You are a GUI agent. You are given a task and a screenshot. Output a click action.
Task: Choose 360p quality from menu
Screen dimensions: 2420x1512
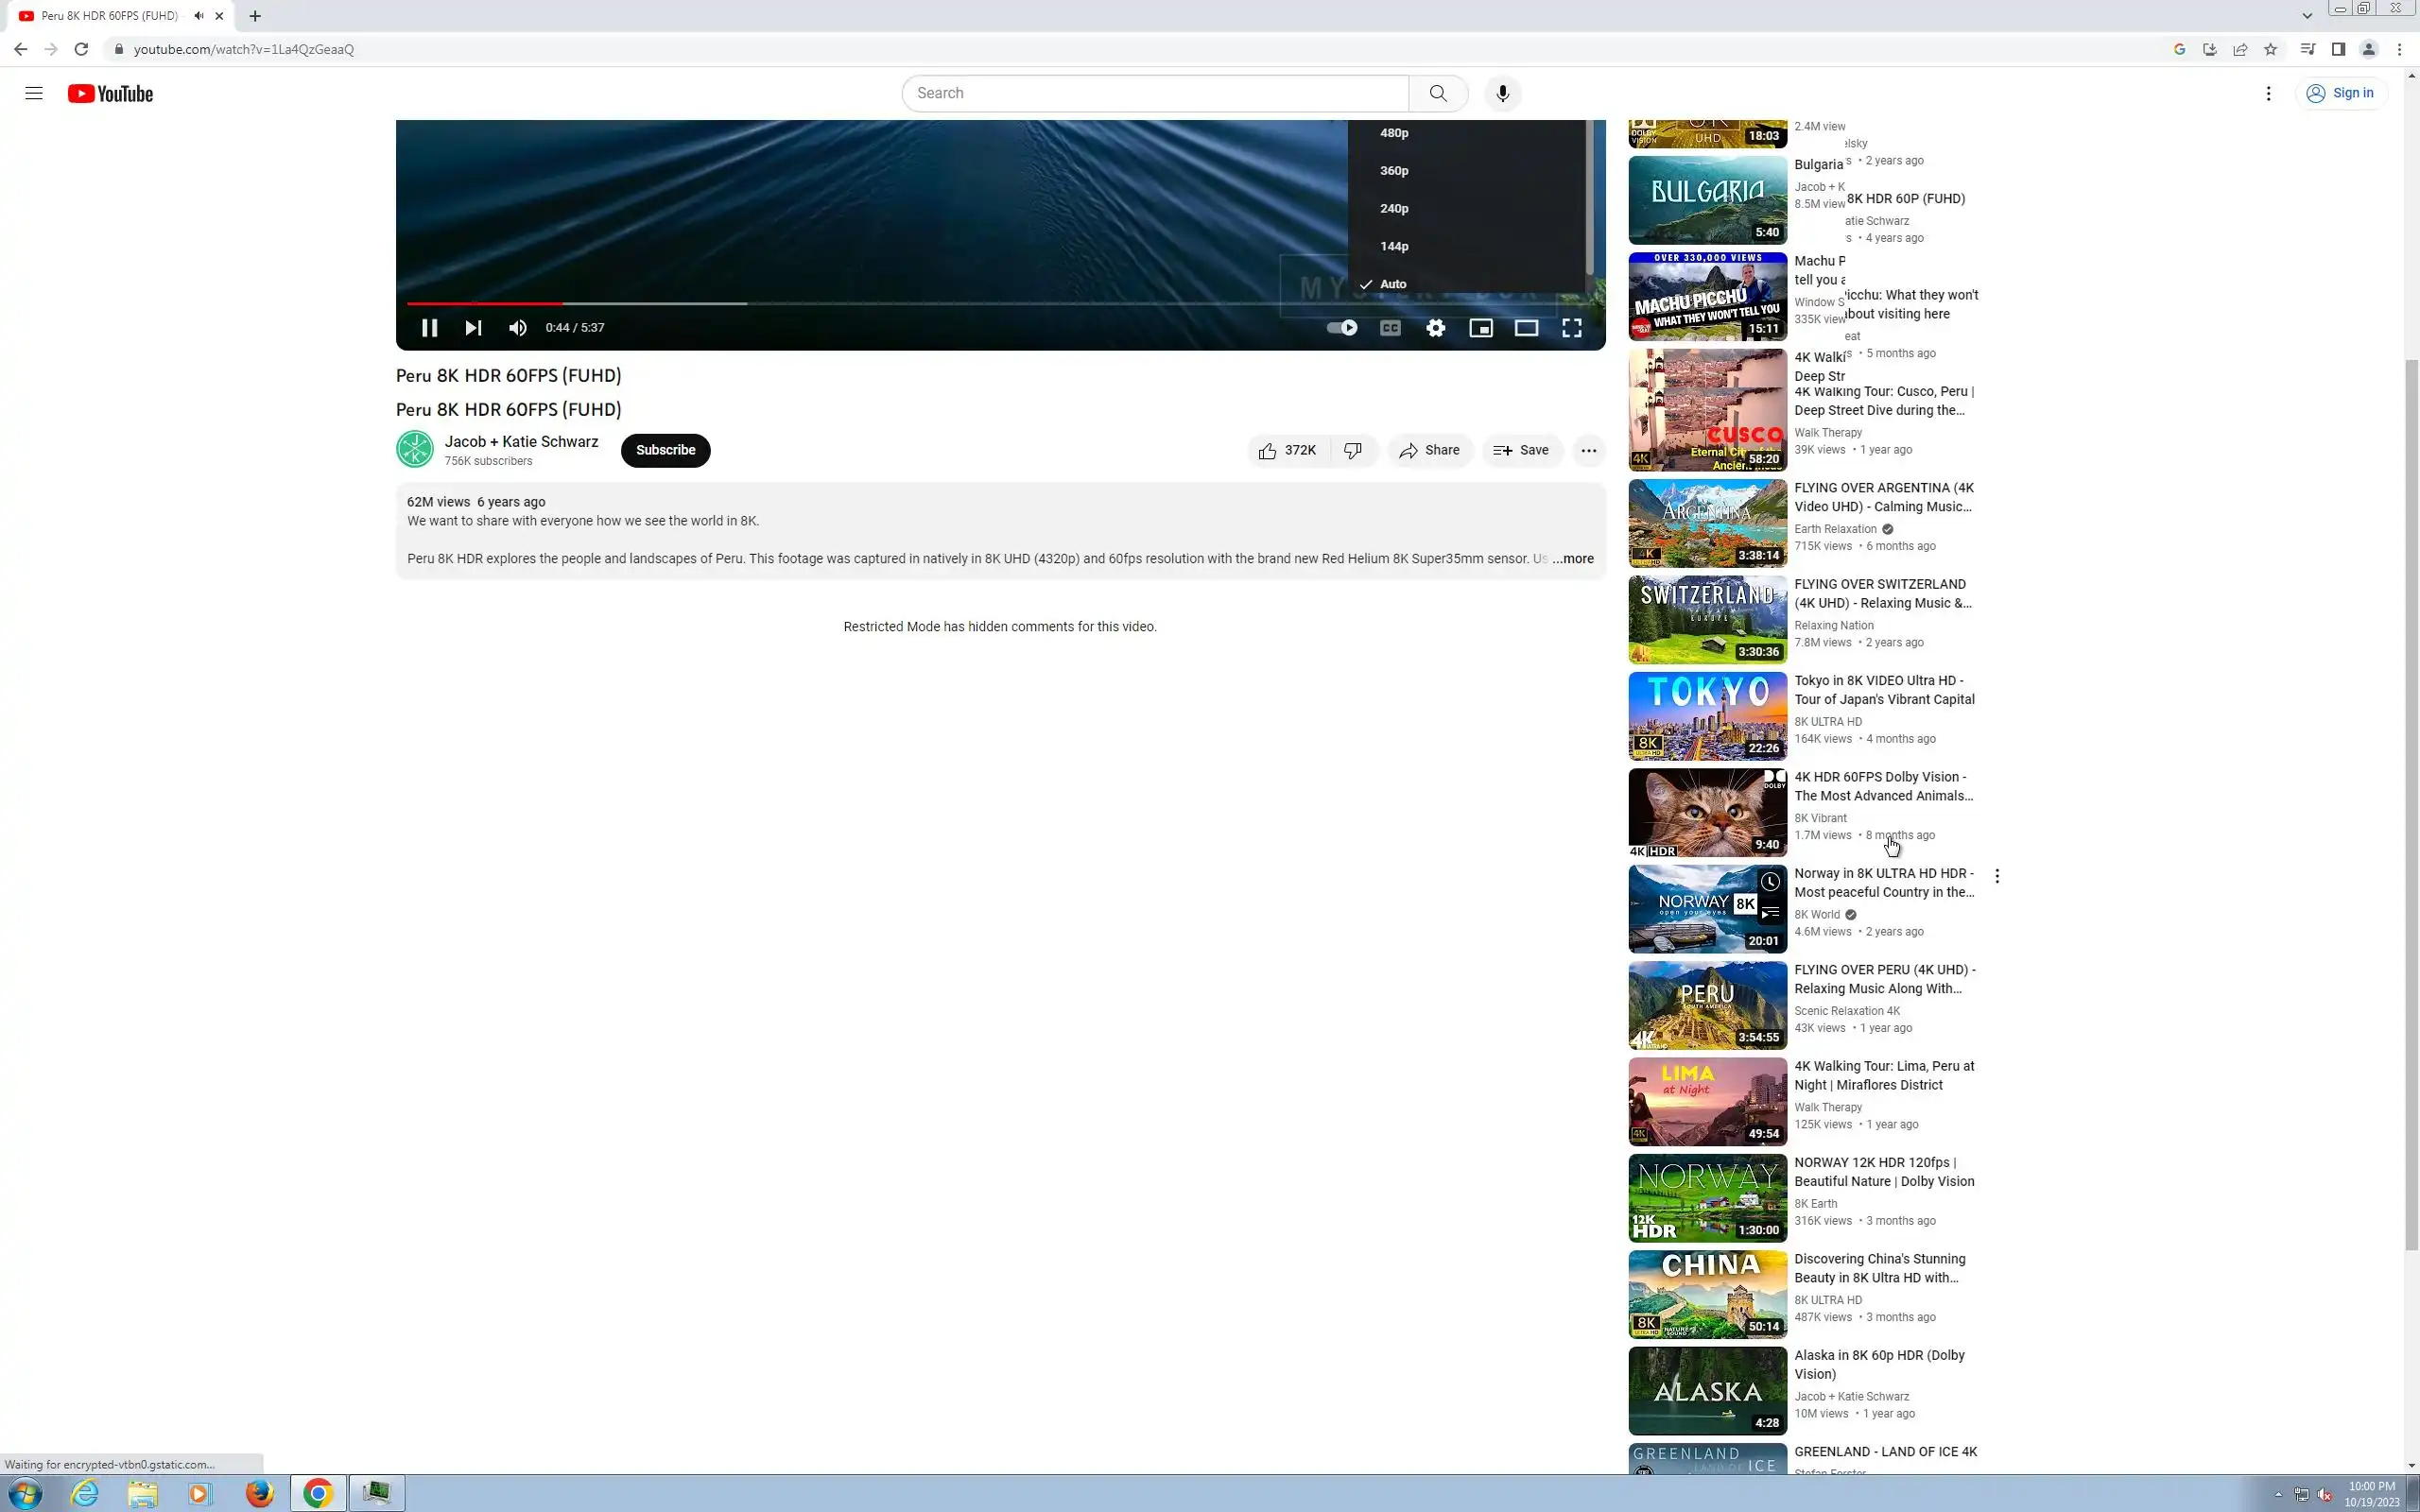tap(1394, 171)
